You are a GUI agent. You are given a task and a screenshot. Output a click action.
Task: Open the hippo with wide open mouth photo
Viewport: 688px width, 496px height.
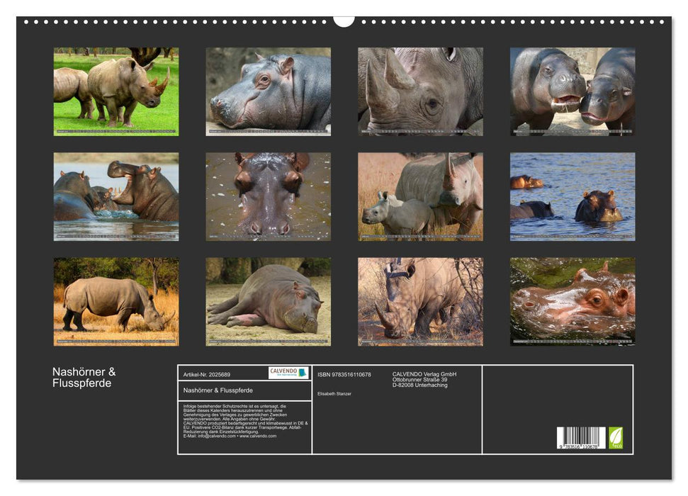point(116,196)
